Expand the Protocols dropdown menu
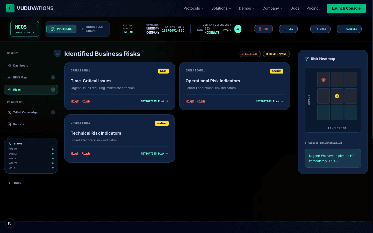This screenshot has height=233, width=373. click(x=194, y=8)
